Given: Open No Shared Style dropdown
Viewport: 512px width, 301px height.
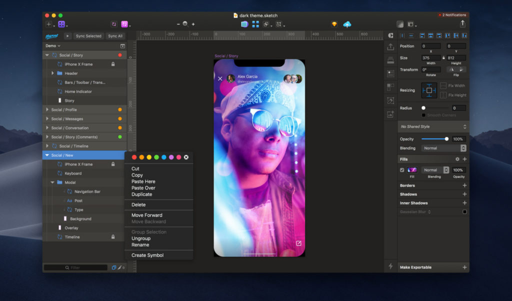Looking at the screenshot, I should coord(433,126).
